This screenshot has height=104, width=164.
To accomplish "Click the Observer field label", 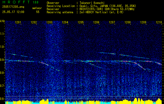I will pos(53,3).
